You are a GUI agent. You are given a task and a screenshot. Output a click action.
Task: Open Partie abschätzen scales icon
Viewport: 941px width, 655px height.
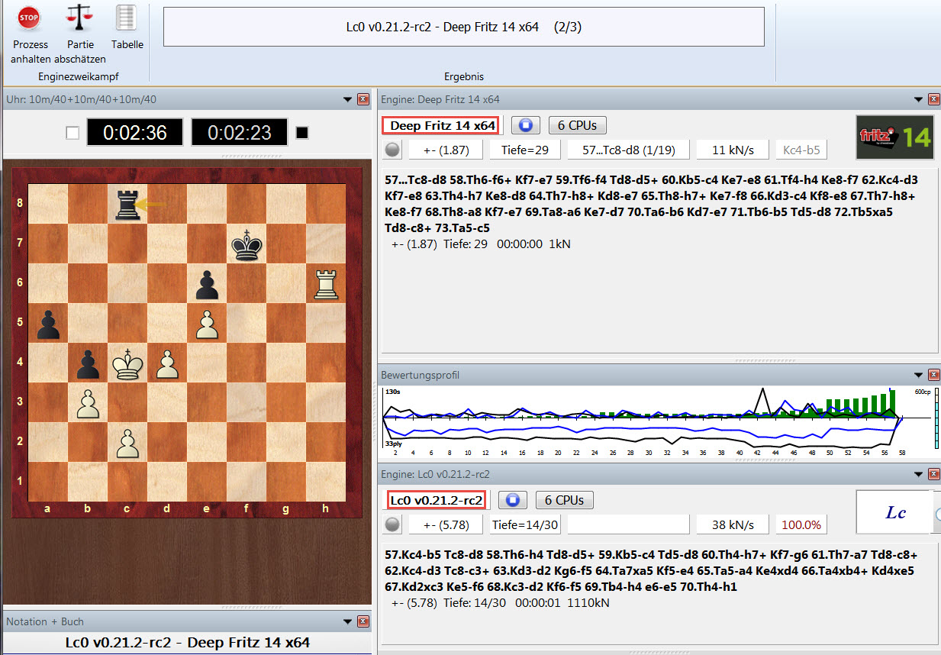pyautogui.click(x=79, y=16)
